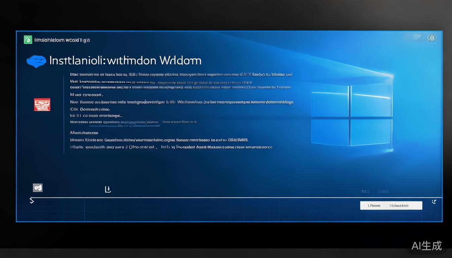This screenshot has width=452, height=258.
Task: Click the "Cilc Bonhwsch cdnt." line
Action: (90, 109)
